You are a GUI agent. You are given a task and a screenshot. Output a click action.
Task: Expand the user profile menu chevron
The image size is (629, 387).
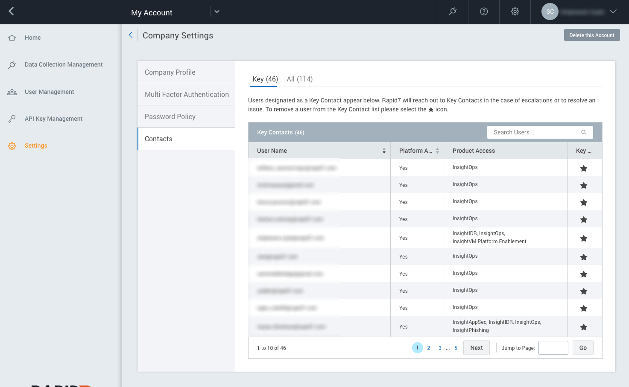pos(613,12)
